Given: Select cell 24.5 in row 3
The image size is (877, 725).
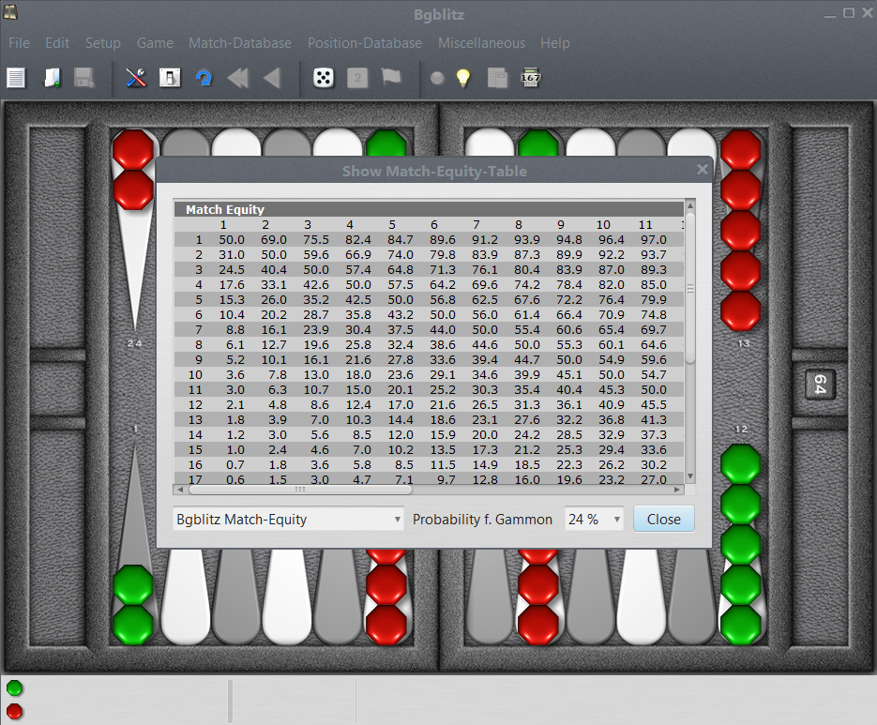Looking at the screenshot, I should [x=232, y=269].
